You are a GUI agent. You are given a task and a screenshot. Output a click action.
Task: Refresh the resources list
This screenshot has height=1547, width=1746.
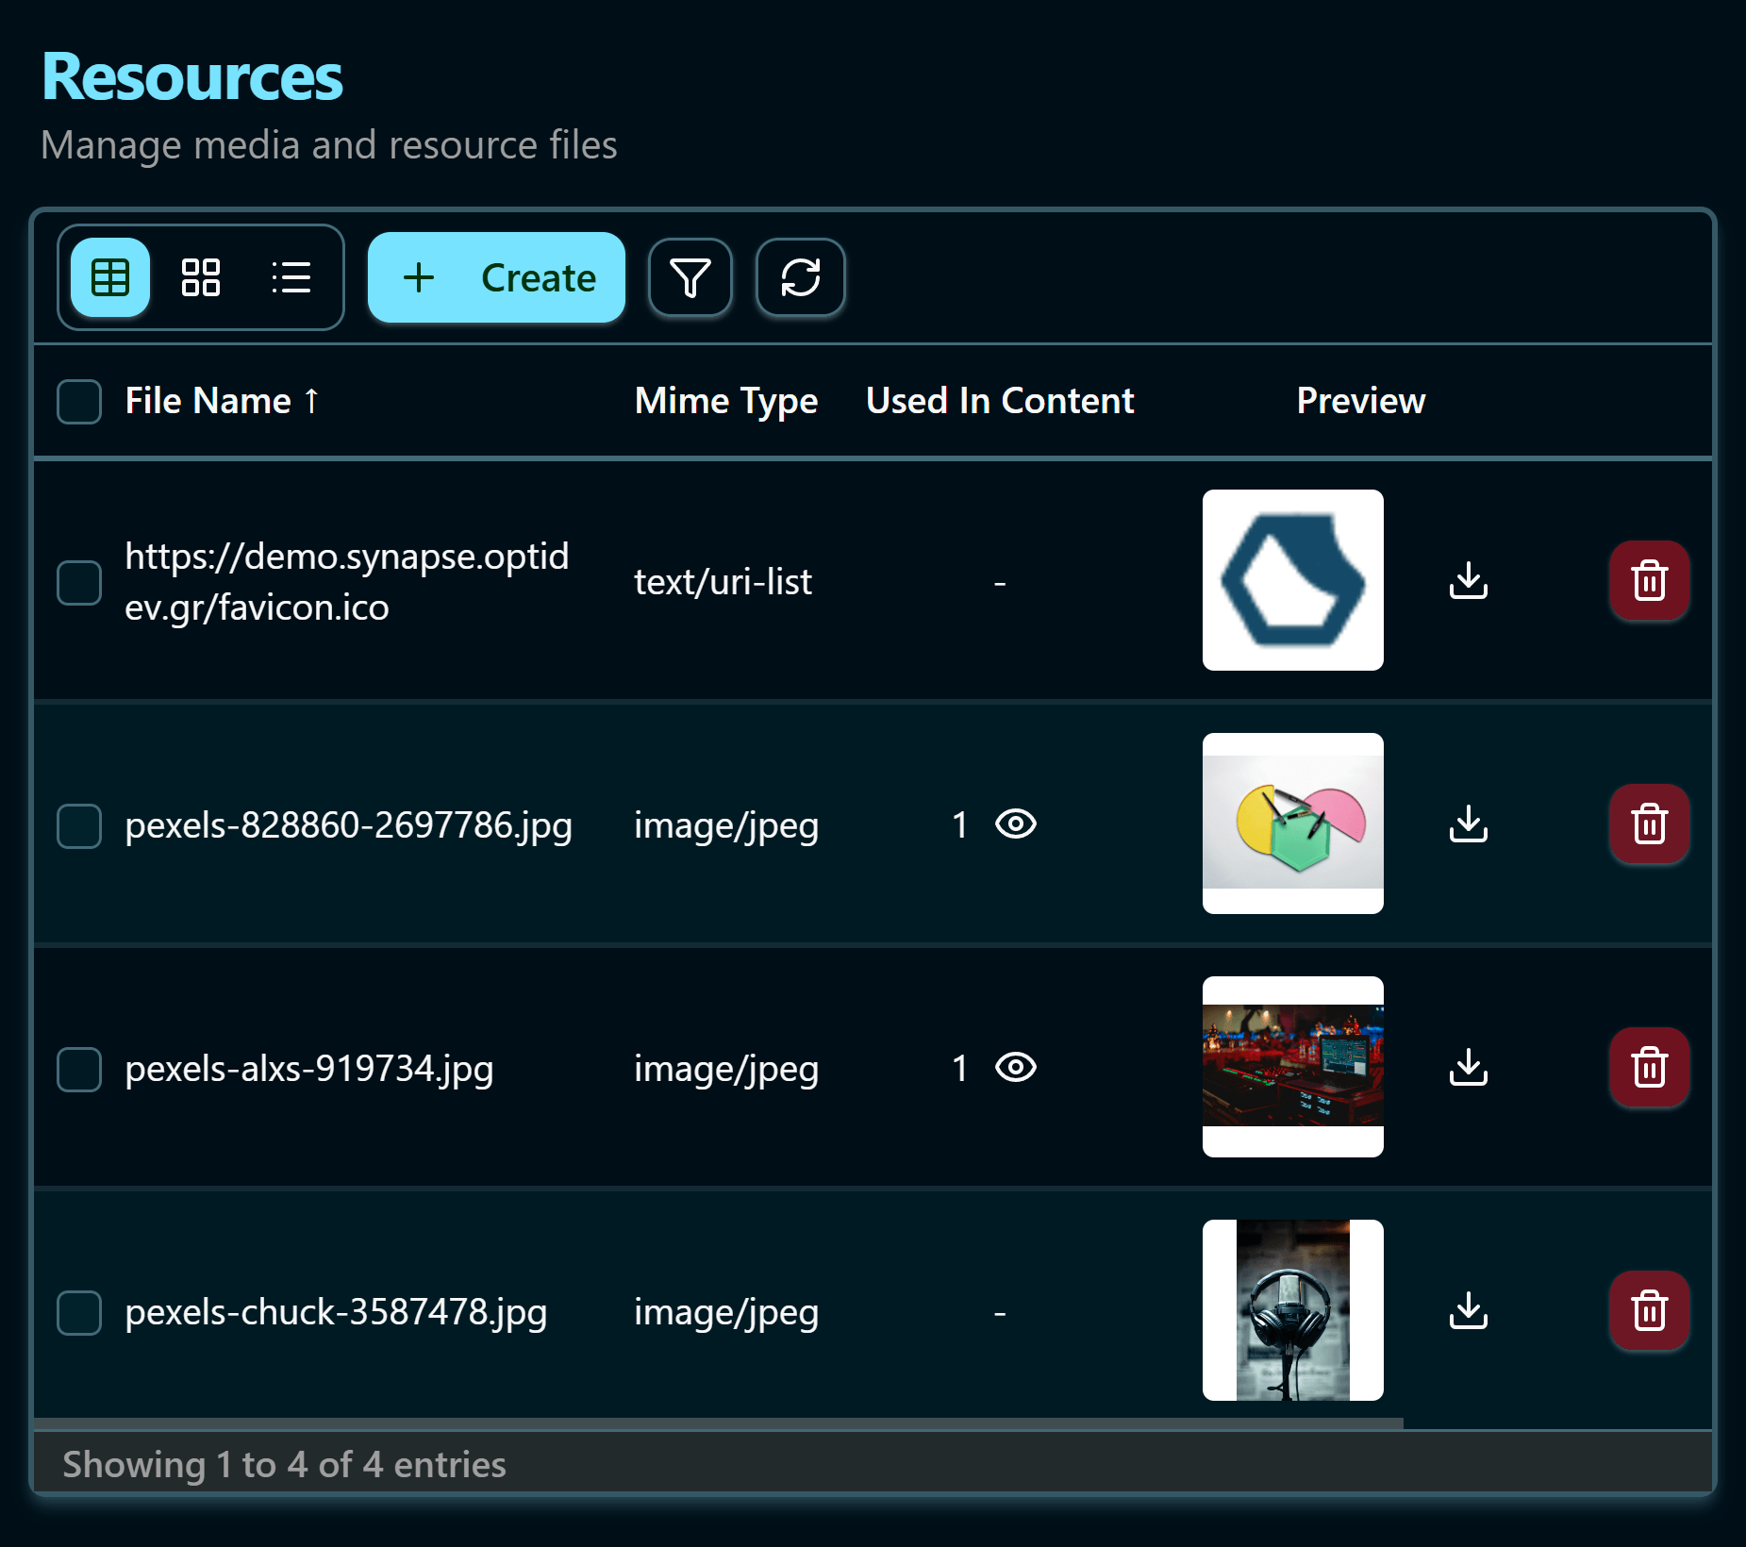click(x=800, y=277)
